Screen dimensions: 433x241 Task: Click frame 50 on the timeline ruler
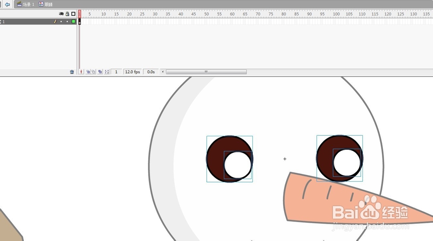coord(207,14)
